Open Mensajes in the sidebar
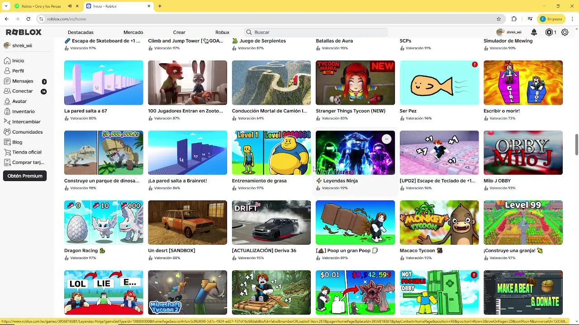 [23, 81]
